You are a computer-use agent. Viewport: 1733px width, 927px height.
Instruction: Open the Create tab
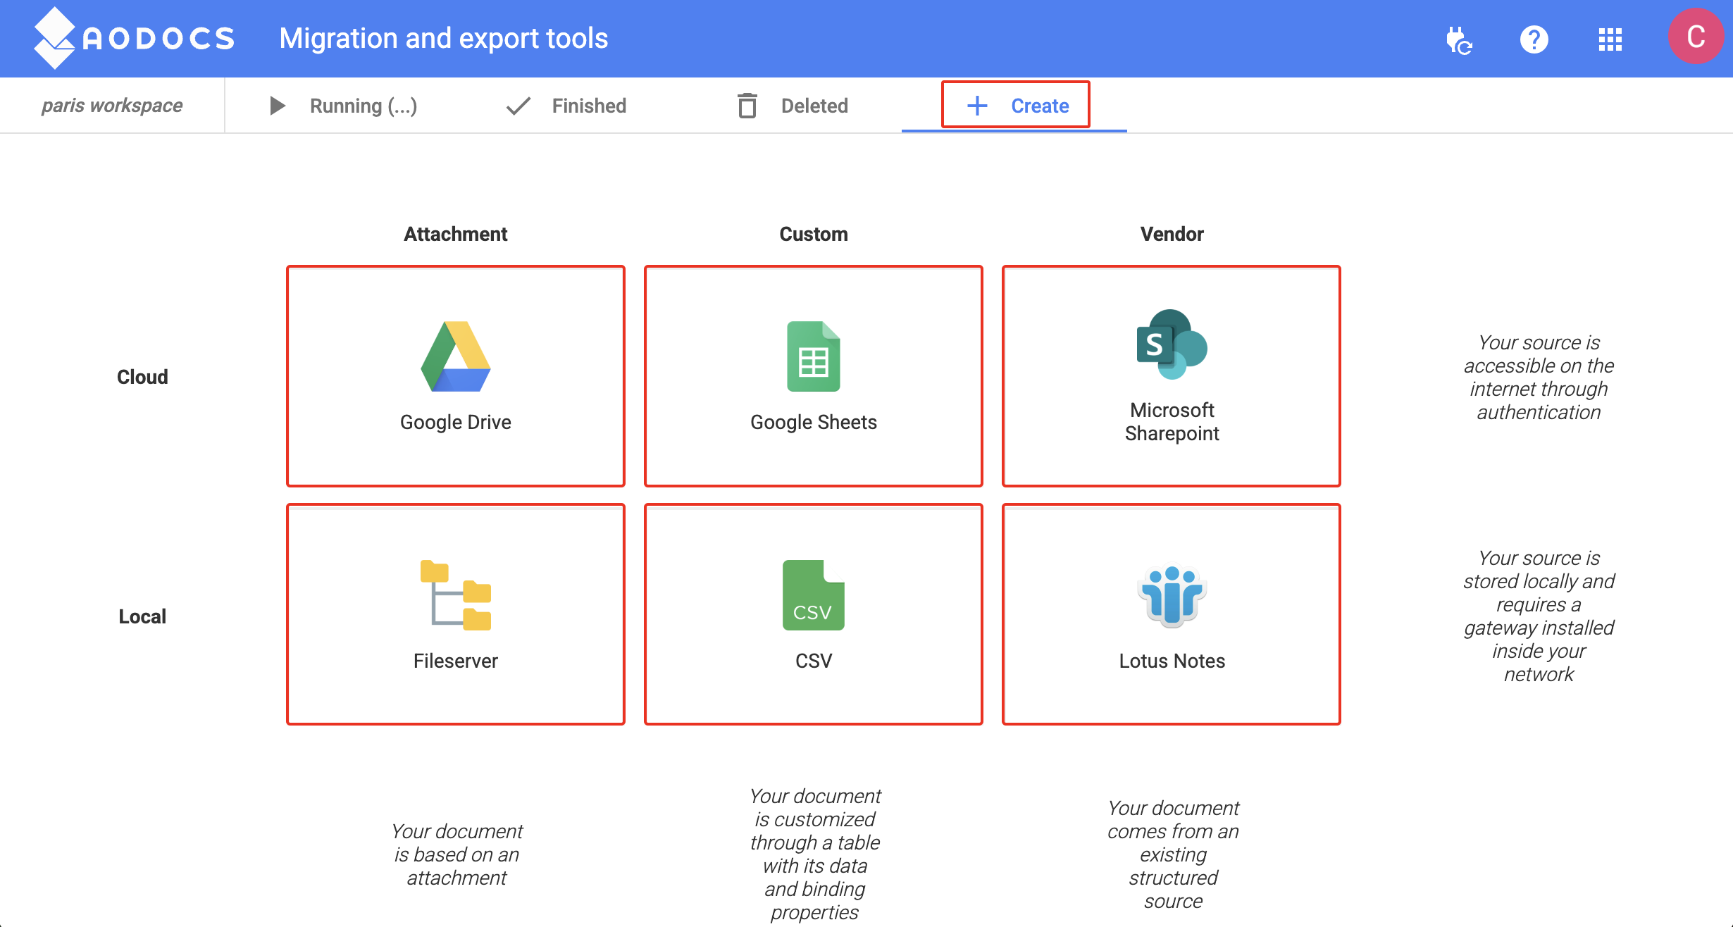pyautogui.click(x=1015, y=105)
